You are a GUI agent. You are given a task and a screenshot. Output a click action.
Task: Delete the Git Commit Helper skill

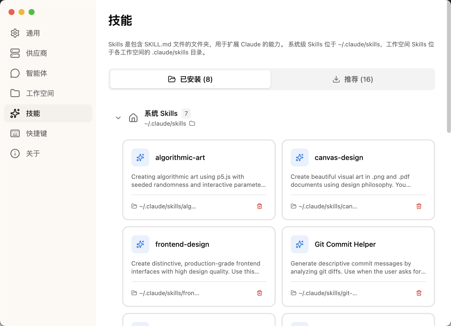pyautogui.click(x=419, y=293)
